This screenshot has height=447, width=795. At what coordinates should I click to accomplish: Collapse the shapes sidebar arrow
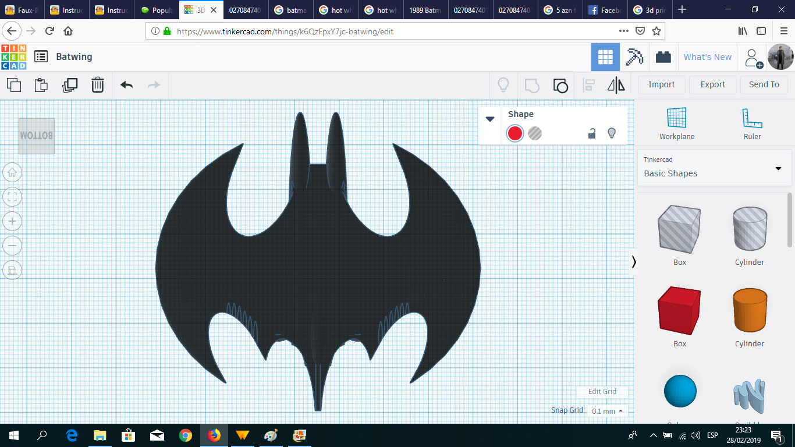pos(634,262)
